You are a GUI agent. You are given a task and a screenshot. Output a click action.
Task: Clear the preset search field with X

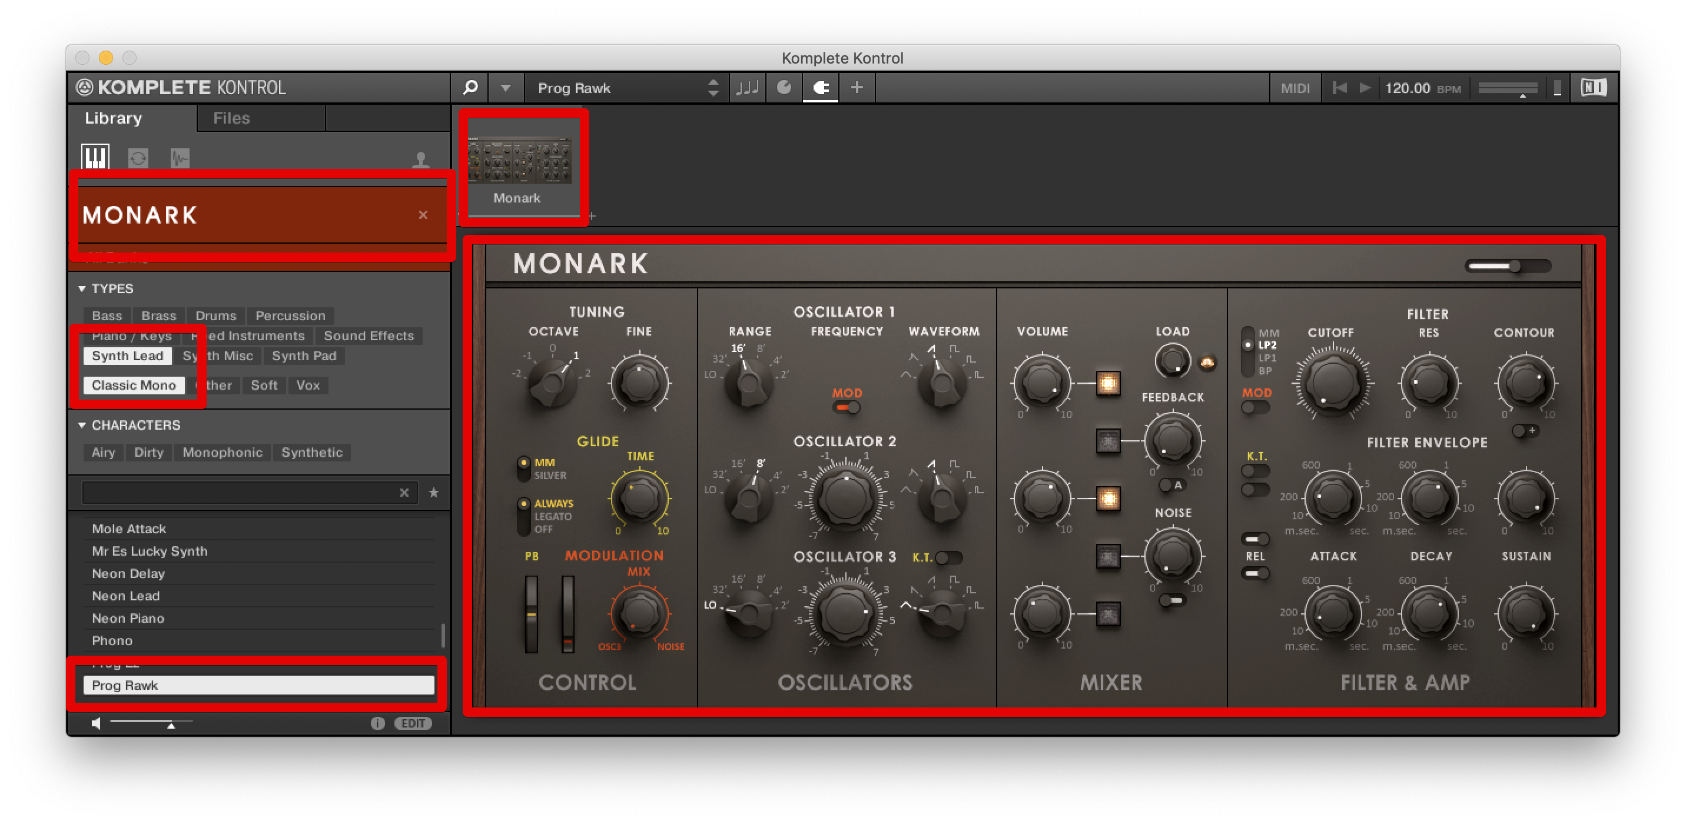[404, 493]
